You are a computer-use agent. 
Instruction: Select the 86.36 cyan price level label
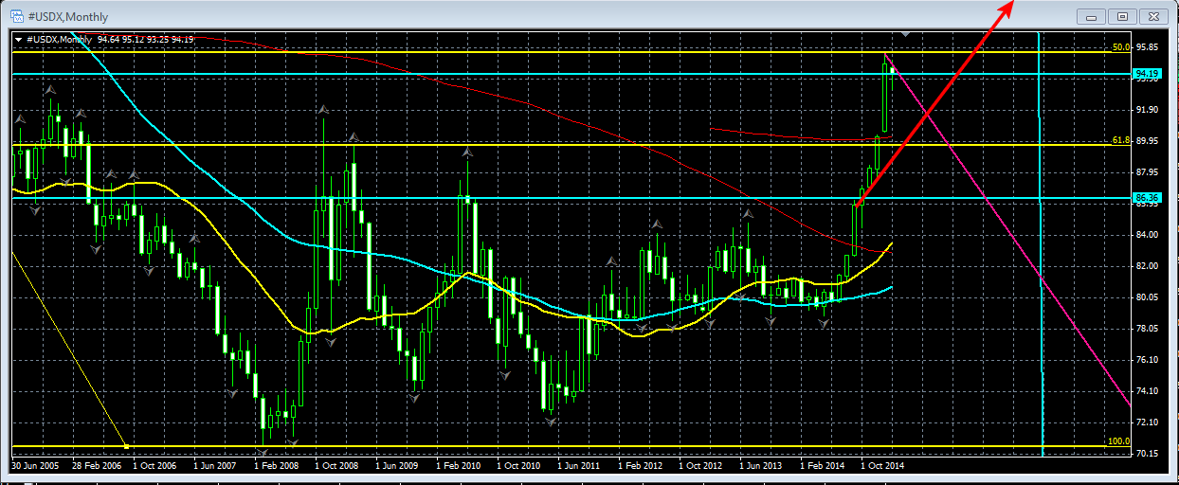(x=1146, y=197)
